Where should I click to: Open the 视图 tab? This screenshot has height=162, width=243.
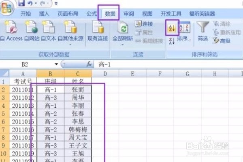coord(147,14)
